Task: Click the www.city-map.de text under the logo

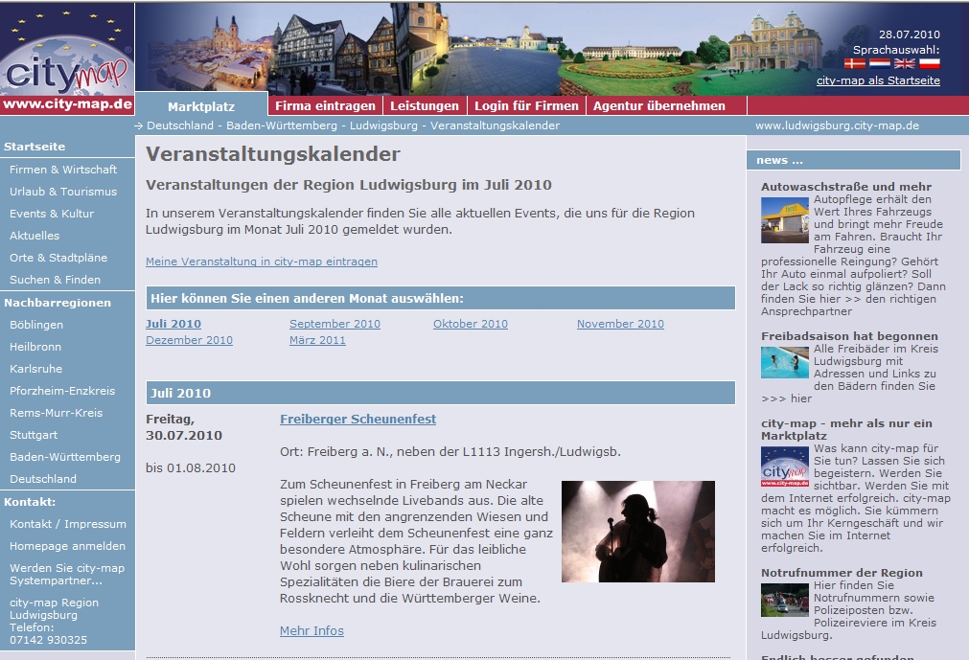Action: point(67,103)
